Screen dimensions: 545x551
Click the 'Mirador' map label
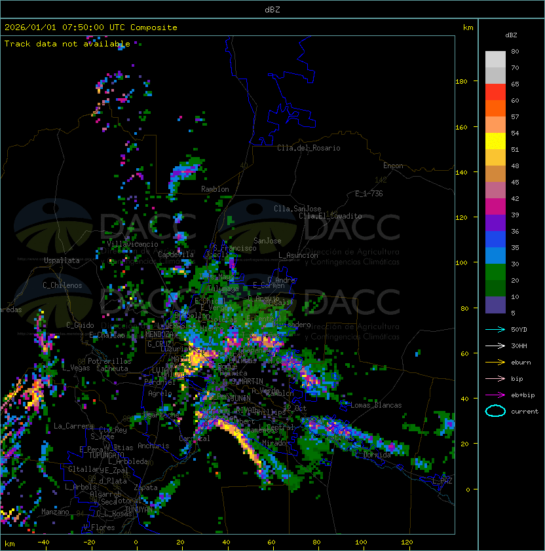(276, 443)
